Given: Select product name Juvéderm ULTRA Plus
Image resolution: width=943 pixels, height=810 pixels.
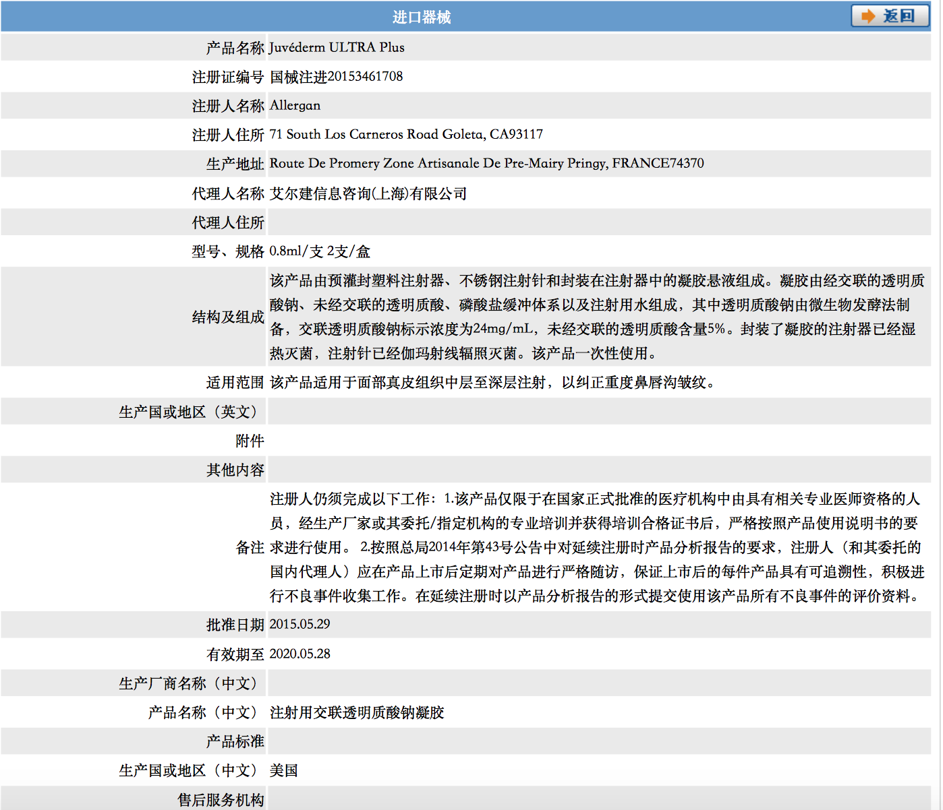Looking at the screenshot, I should [337, 47].
